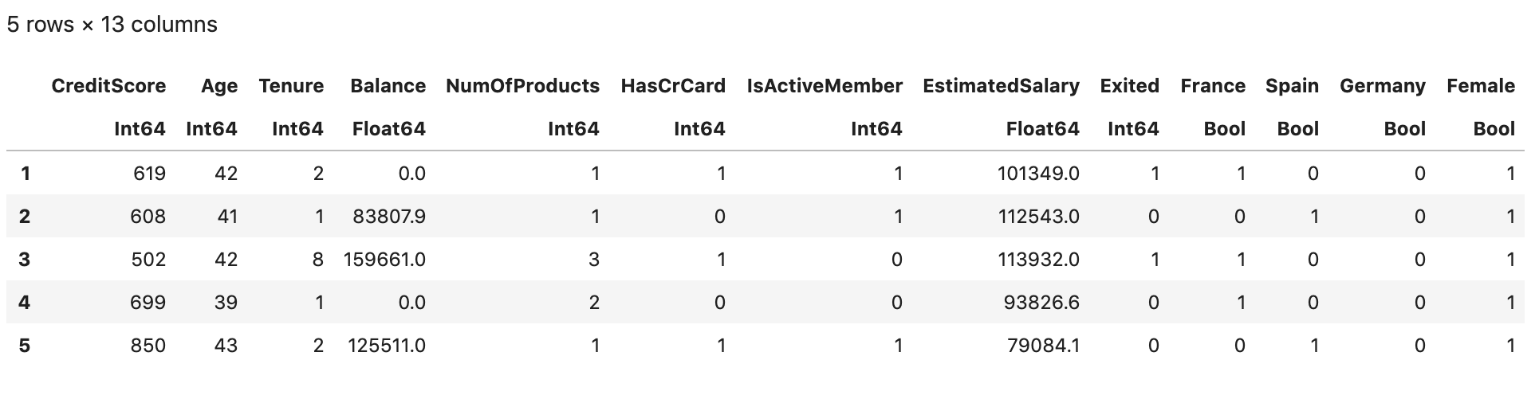This screenshot has width=1539, height=403.
Task: Click the Float64 type label under Balance
Action: pos(388,129)
